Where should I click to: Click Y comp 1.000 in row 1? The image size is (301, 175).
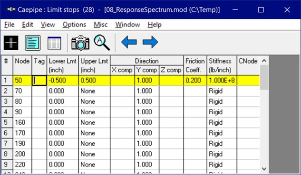coord(146,81)
